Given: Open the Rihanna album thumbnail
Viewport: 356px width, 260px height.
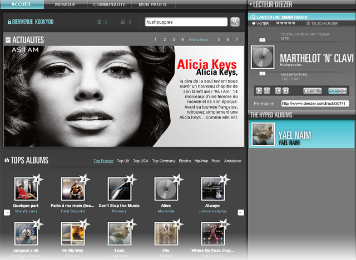Looking at the screenshot, I should click(x=119, y=189).
